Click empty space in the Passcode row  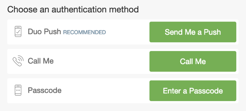click(x=105, y=90)
